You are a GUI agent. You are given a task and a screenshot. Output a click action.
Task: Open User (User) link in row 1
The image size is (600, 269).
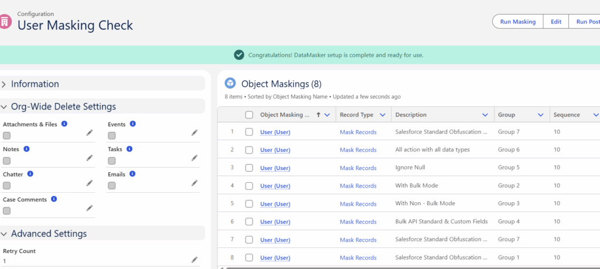click(275, 132)
